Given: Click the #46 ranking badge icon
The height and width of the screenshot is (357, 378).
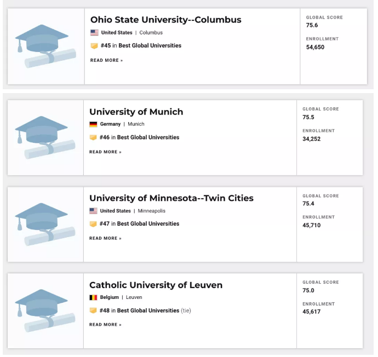Looking at the screenshot, I should 93,137.
